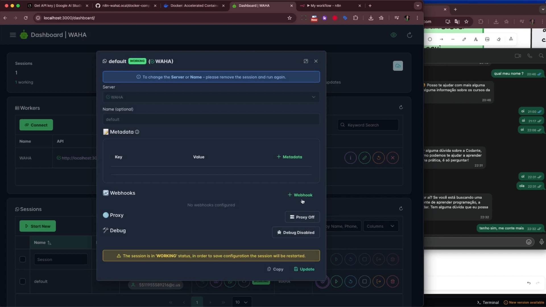Open the rows-per-page 10 dropdown
This screenshot has width=546, height=307.
(241, 302)
